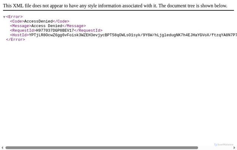Image resolution: width=237 pixels, height=150 pixels.
Task: Select the HostId value string
Action: 133,35
